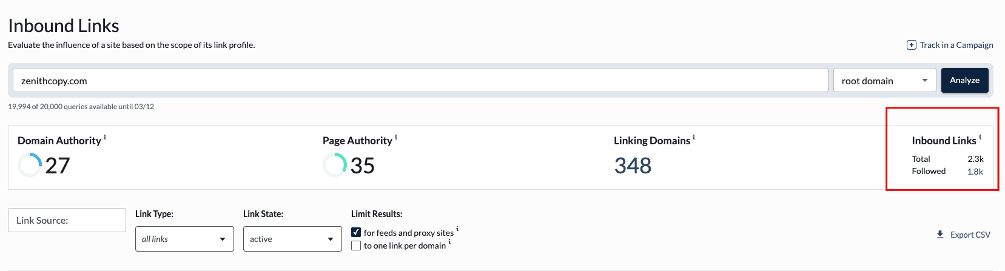Click info icon beside one link per domain
1005x271 pixels.
(x=449, y=242)
